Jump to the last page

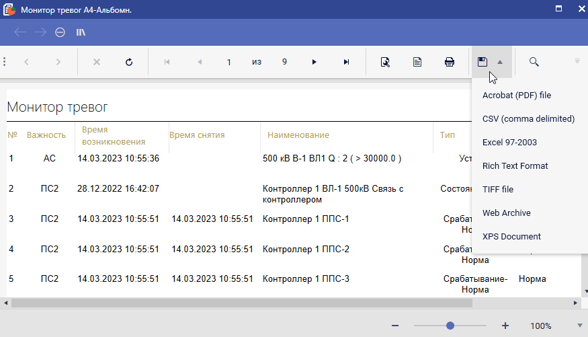coord(346,62)
